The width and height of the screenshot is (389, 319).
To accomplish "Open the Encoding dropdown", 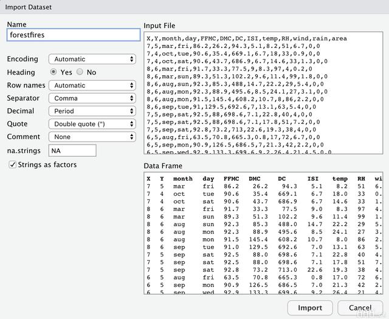I will [x=92, y=59].
